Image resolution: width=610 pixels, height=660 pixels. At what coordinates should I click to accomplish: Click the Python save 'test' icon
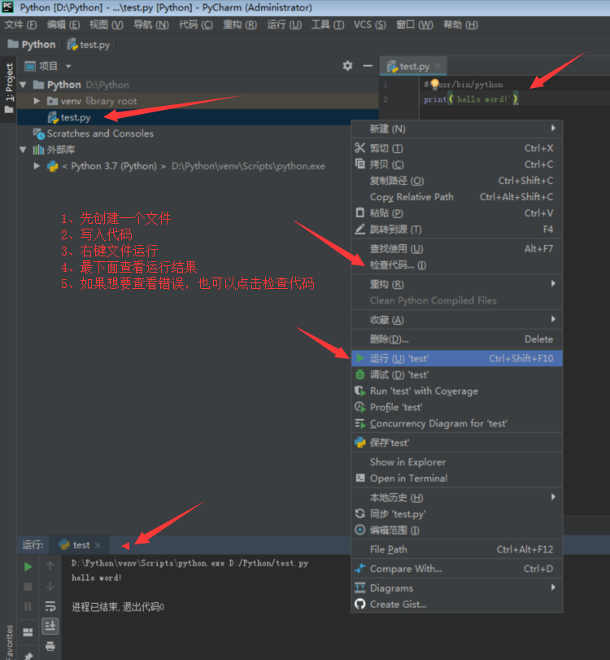pos(360,443)
